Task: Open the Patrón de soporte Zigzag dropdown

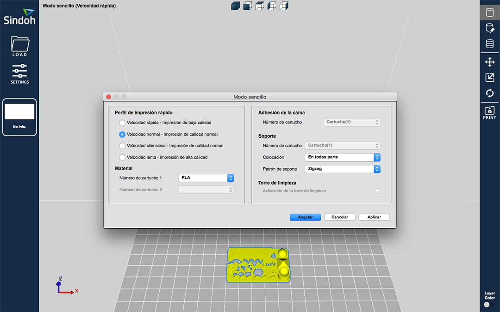Action: 343,169
